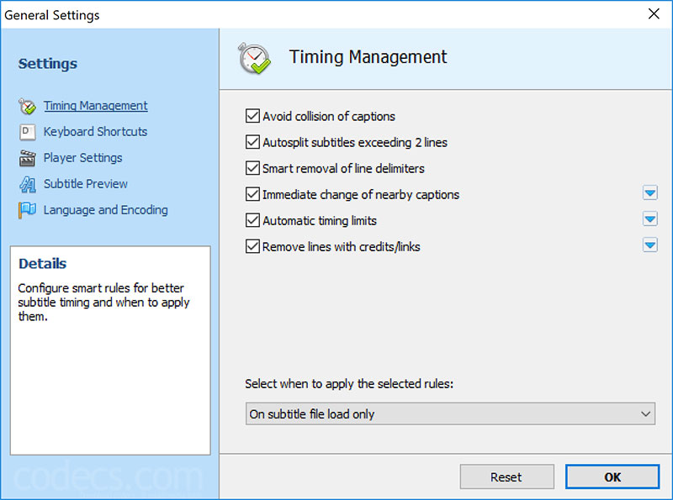Image resolution: width=673 pixels, height=500 pixels.
Task: Uncheck Avoid collision of captions
Action: (x=252, y=116)
